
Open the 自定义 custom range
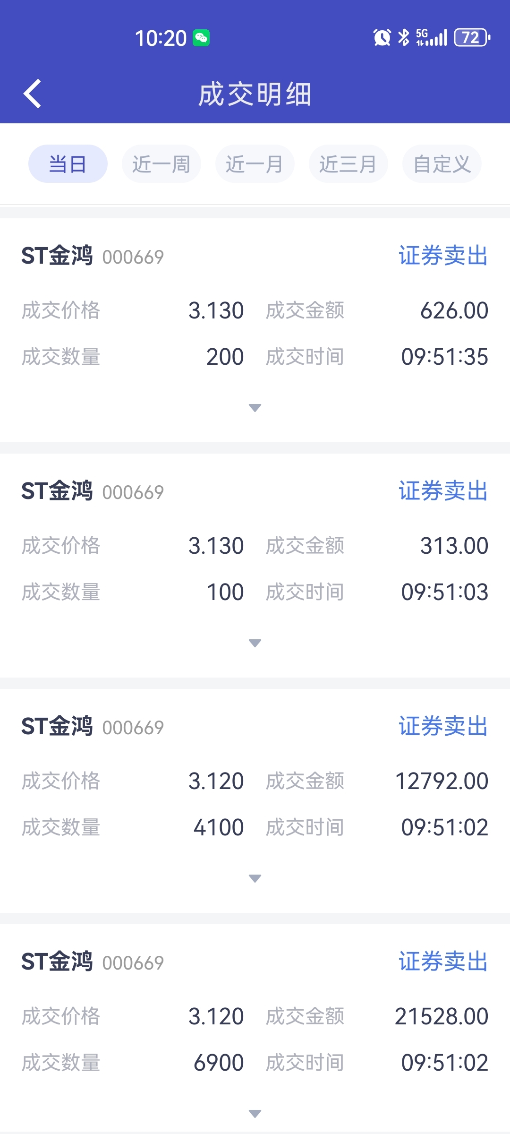442,164
